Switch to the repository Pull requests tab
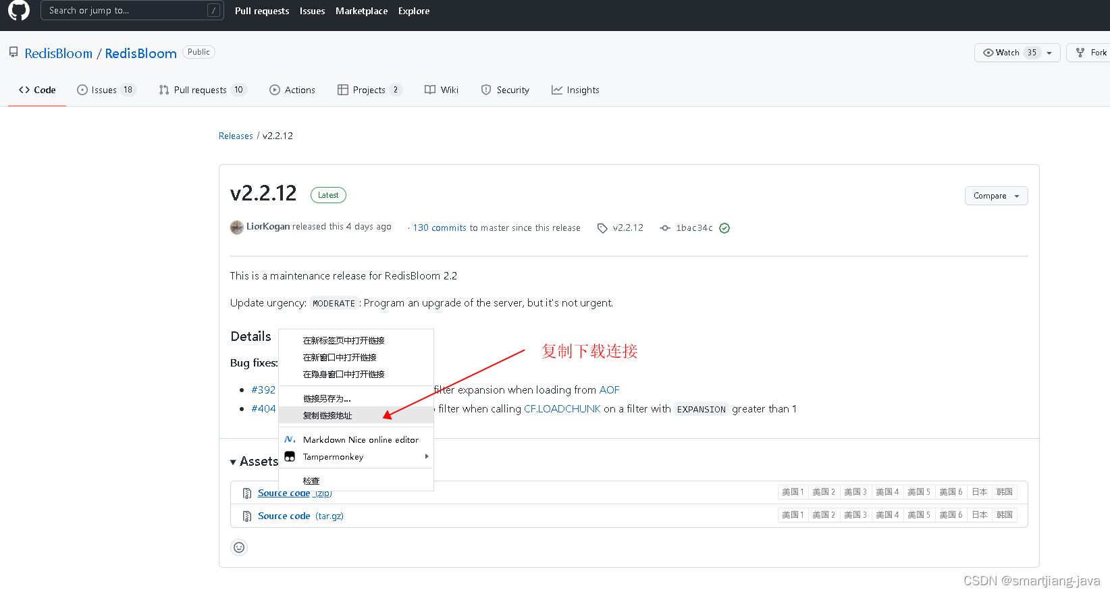Image resolution: width=1110 pixels, height=594 pixels. [203, 90]
